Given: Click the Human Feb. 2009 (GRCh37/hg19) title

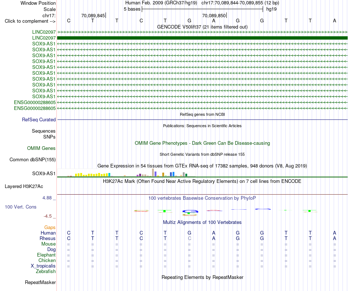Looking at the screenshot, I should [x=161, y=3].
